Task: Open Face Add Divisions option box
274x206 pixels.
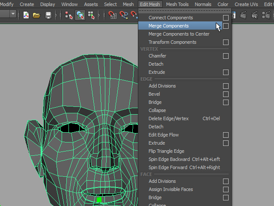Action: 226,181
